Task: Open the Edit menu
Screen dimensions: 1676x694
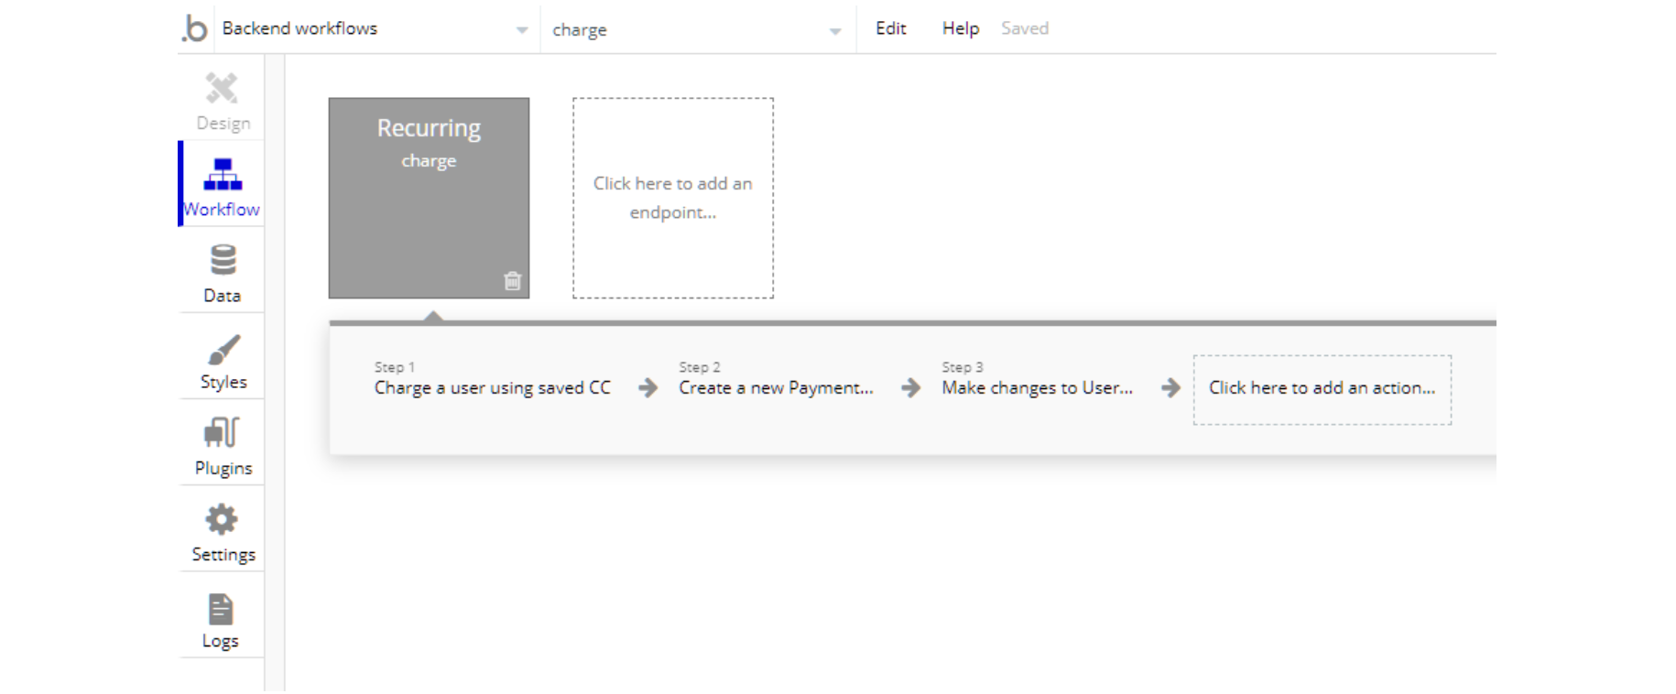Action: click(x=890, y=28)
